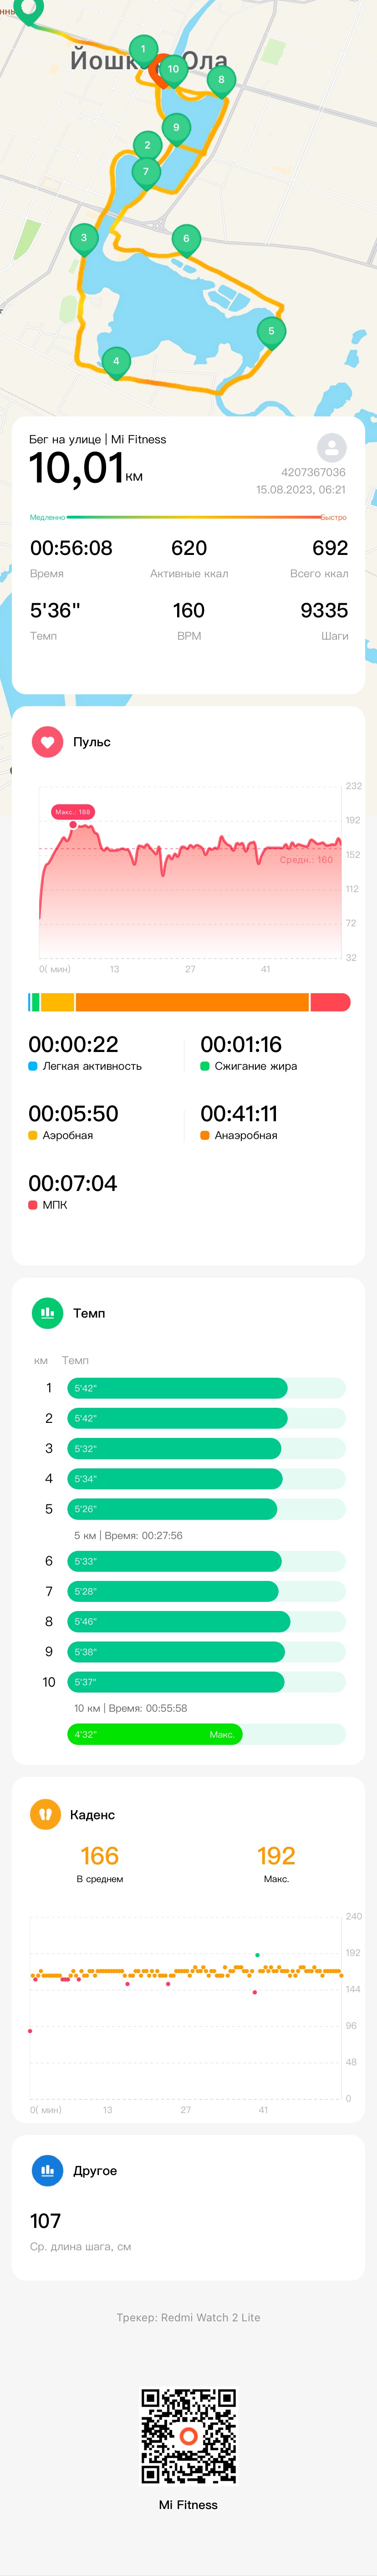Click the orange anaerobic zone bar segment
Screen dimensions: 377x2576
tap(192, 1002)
